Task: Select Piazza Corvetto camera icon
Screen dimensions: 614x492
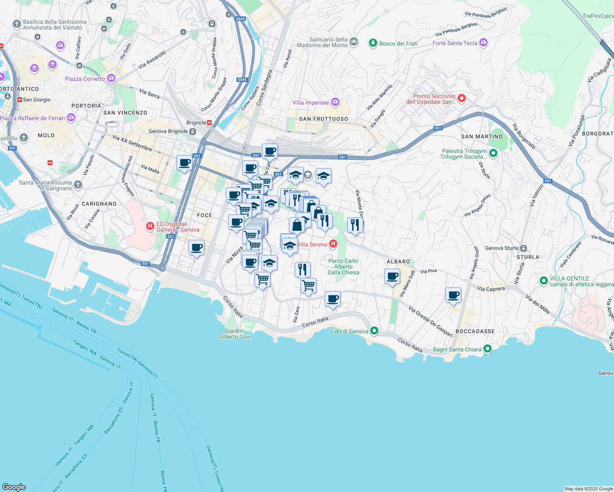Action: [x=111, y=78]
